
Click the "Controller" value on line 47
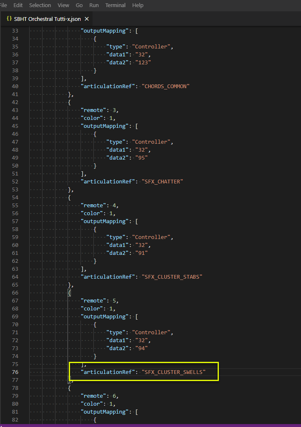click(151, 142)
